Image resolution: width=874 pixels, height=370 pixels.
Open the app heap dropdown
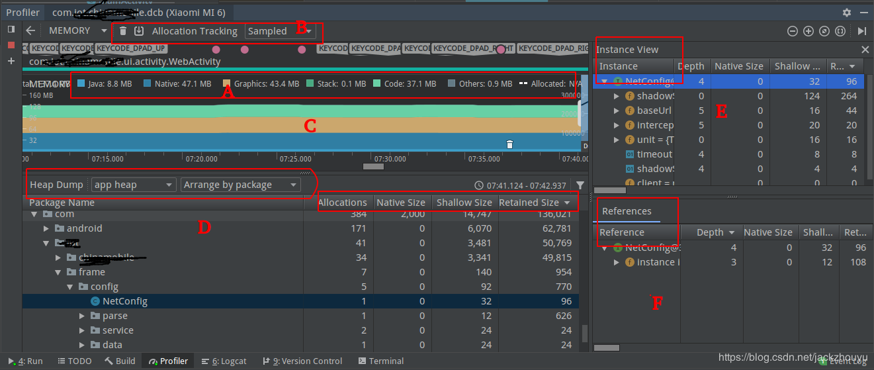(134, 185)
